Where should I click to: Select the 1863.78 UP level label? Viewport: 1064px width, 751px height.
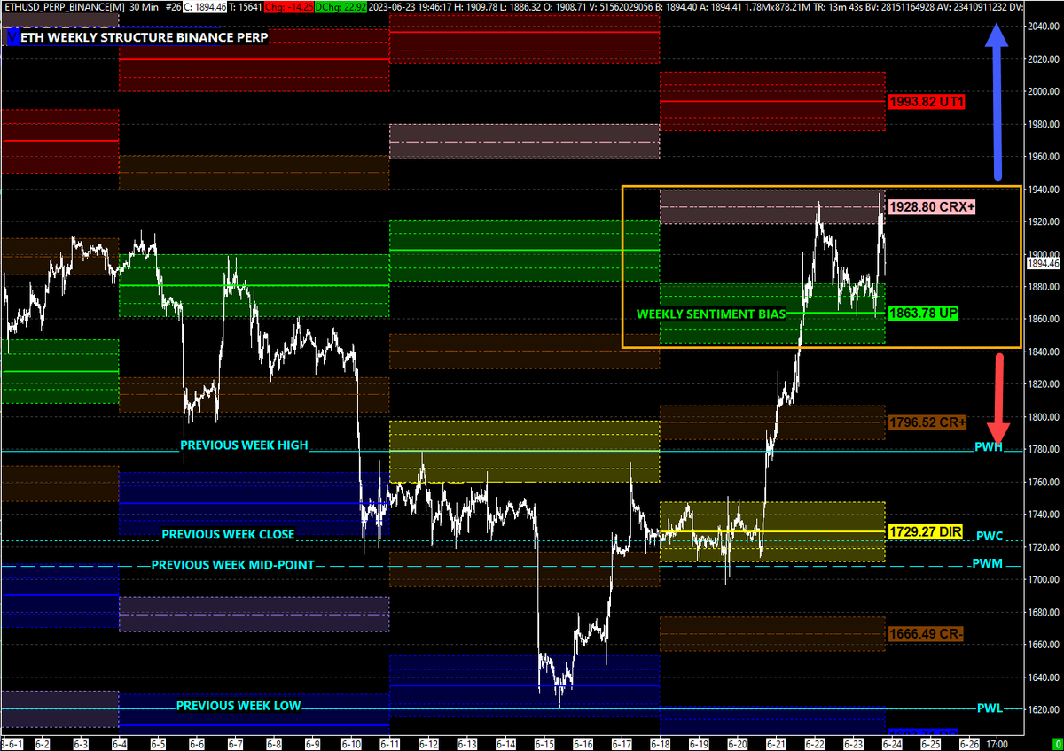[x=922, y=313]
